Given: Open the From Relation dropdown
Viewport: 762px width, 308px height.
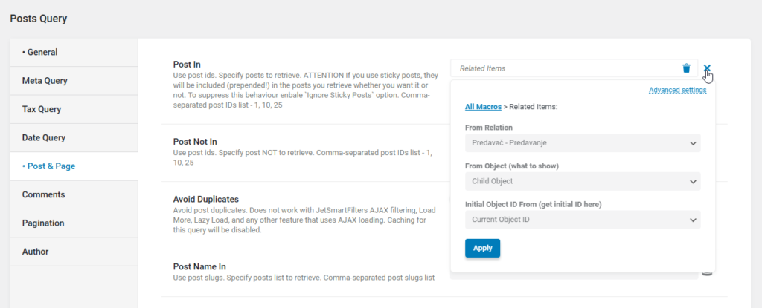Looking at the screenshot, I should 586,143.
